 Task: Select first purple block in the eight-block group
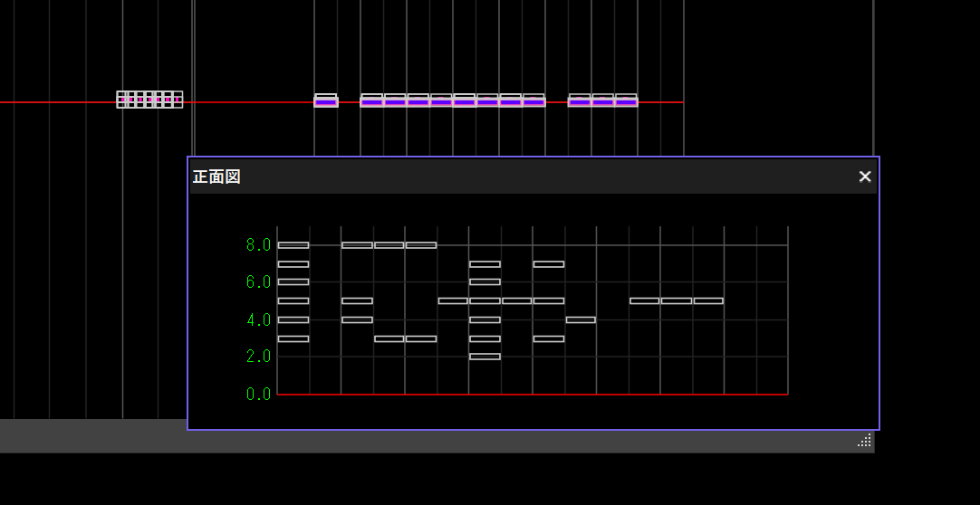click(x=371, y=102)
